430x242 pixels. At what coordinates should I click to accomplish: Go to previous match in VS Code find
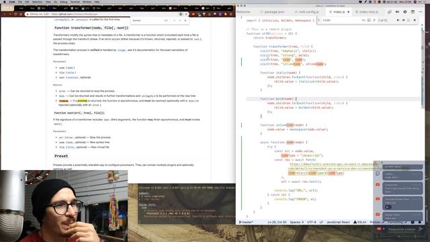click(x=398, y=20)
